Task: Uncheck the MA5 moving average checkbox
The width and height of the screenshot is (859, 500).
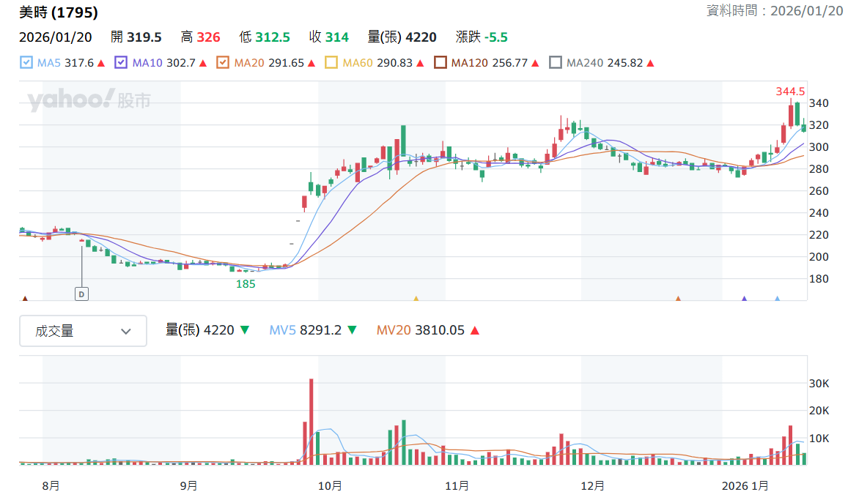Action: (x=26, y=63)
